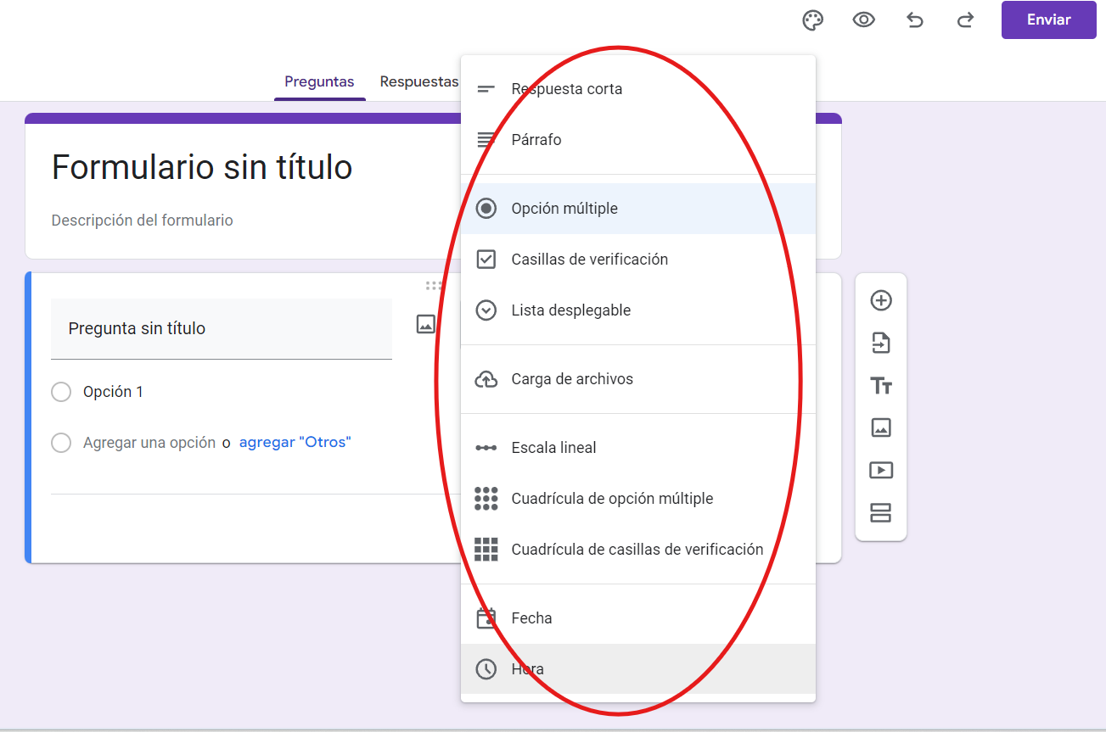
Task: Choose Casillas de verificación type
Action: pyautogui.click(x=638, y=260)
